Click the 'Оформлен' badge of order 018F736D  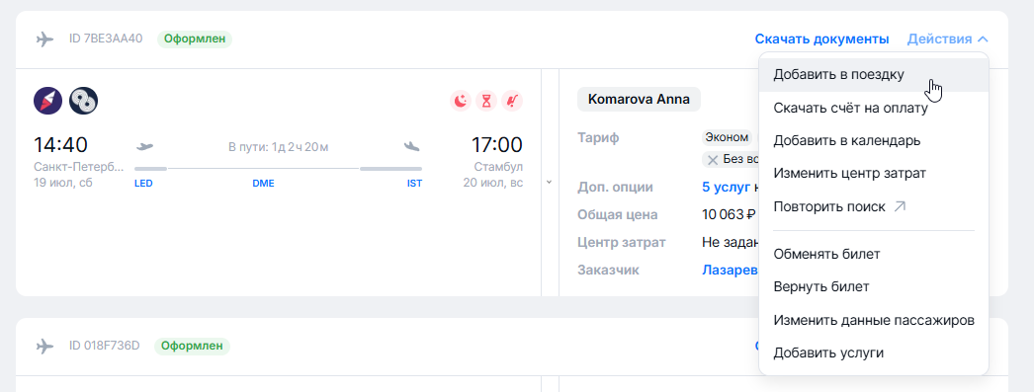(192, 346)
